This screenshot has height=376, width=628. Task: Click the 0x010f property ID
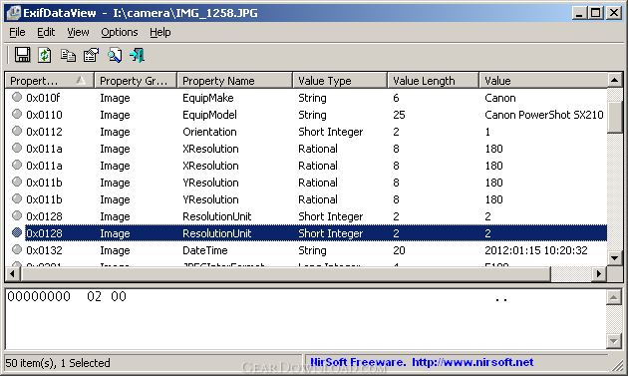click(x=43, y=98)
